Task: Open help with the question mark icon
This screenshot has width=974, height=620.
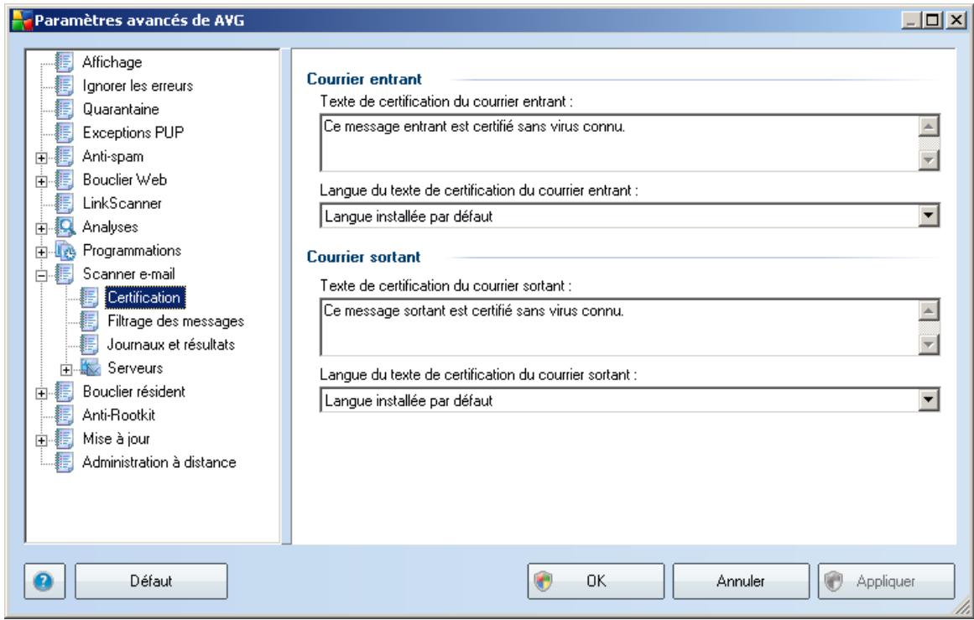Action: click(x=44, y=581)
